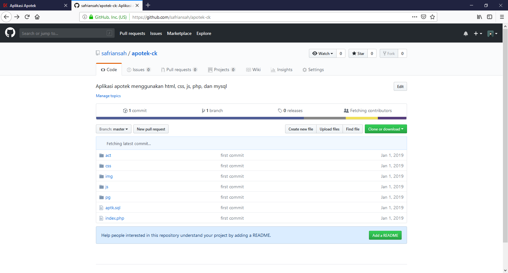
Task: Click Add a README button
Action: click(x=385, y=235)
